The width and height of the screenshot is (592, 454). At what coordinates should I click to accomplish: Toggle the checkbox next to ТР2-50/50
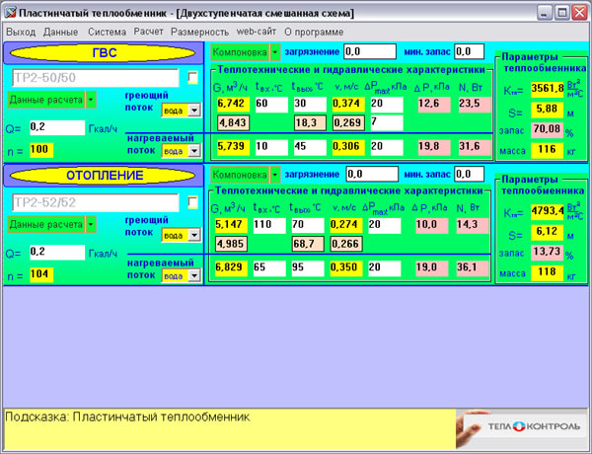193,77
